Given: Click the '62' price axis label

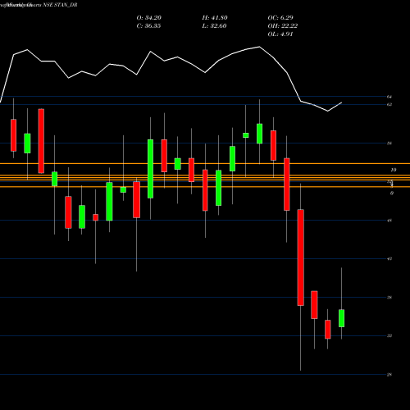Looking at the screenshot, I should coord(389,104).
